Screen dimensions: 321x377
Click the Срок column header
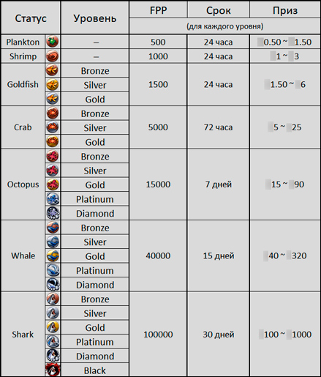point(219,10)
